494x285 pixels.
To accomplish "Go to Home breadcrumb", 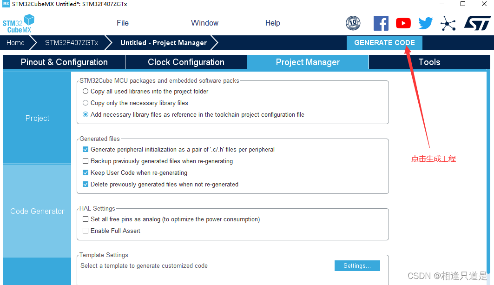I will 15,43.
